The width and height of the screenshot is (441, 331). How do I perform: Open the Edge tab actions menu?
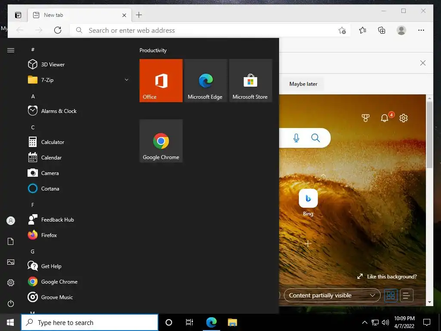(x=18, y=15)
